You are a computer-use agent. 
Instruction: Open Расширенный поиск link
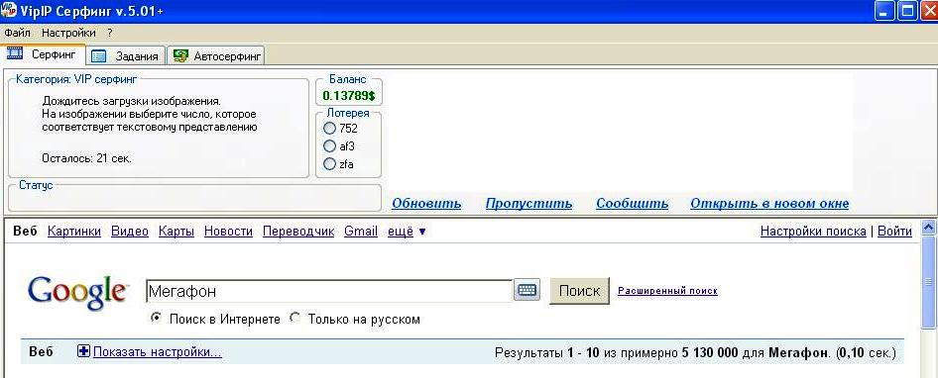667,291
